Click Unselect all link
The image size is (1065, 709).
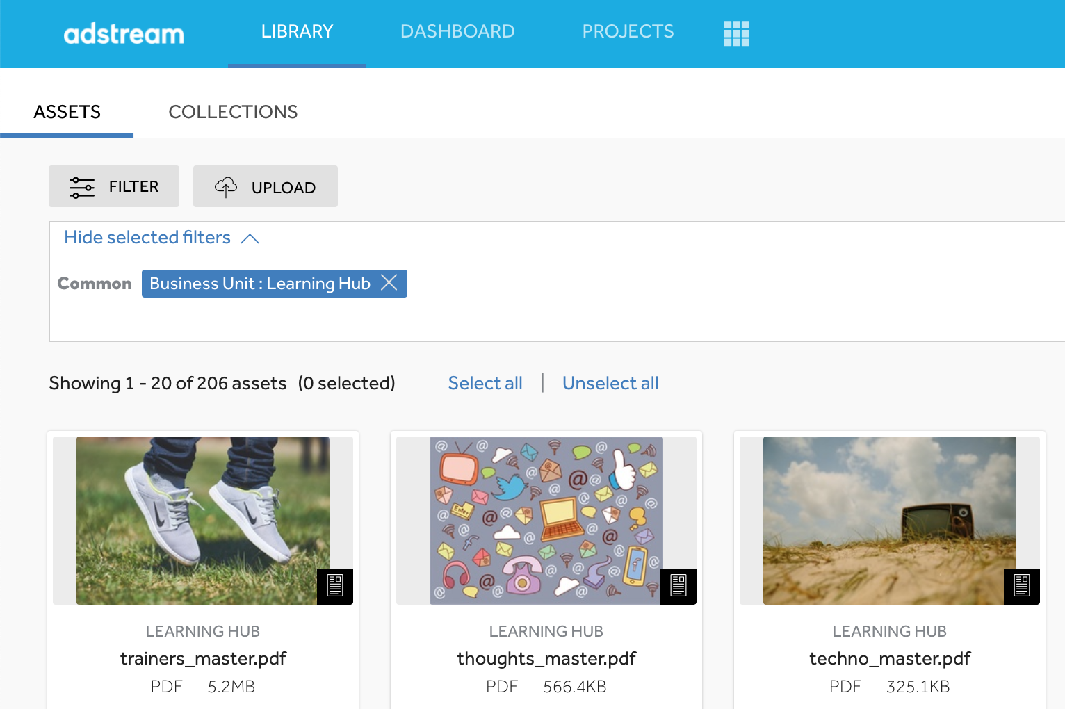tap(610, 383)
